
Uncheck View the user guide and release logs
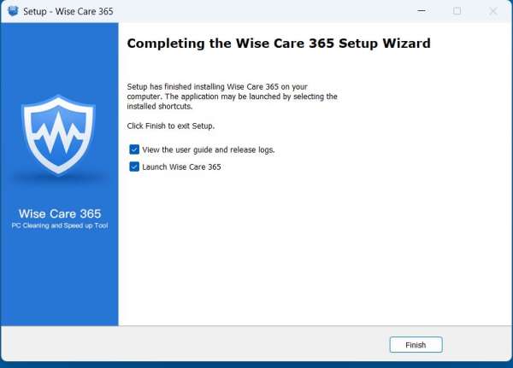134,149
